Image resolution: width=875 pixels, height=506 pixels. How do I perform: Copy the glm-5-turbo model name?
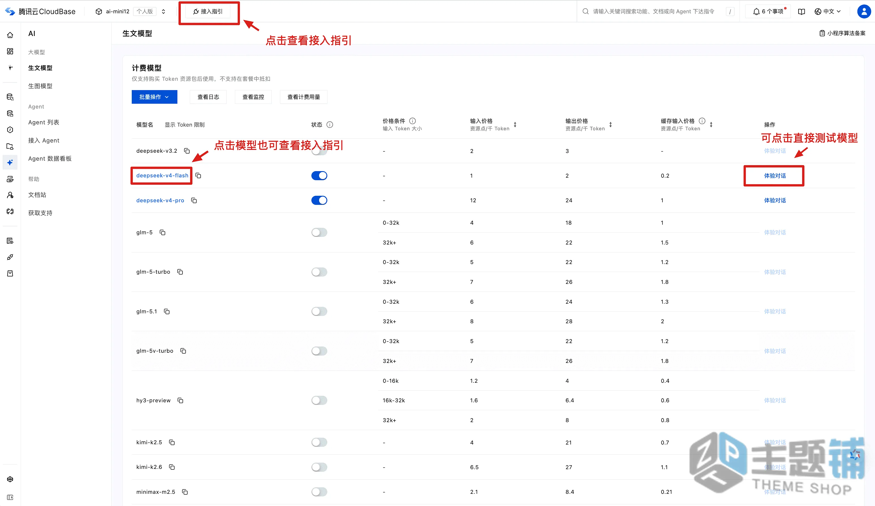coord(180,272)
